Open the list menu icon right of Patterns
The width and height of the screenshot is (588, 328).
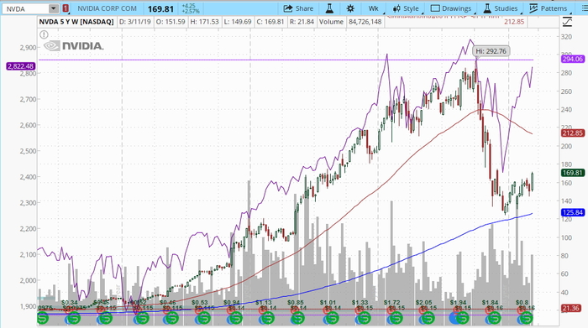tap(584, 8)
